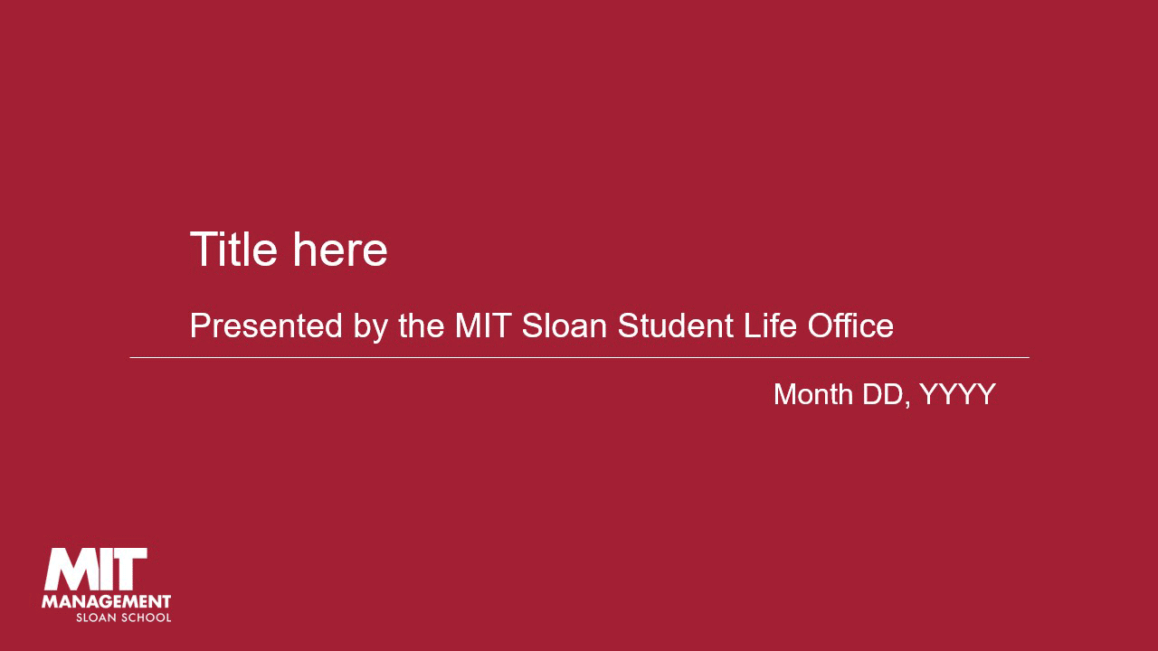Image resolution: width=1158 pixels, height=651 pixels.
Task: Click the "YYYY" year placeholder
Action: (x=957, y=394)
